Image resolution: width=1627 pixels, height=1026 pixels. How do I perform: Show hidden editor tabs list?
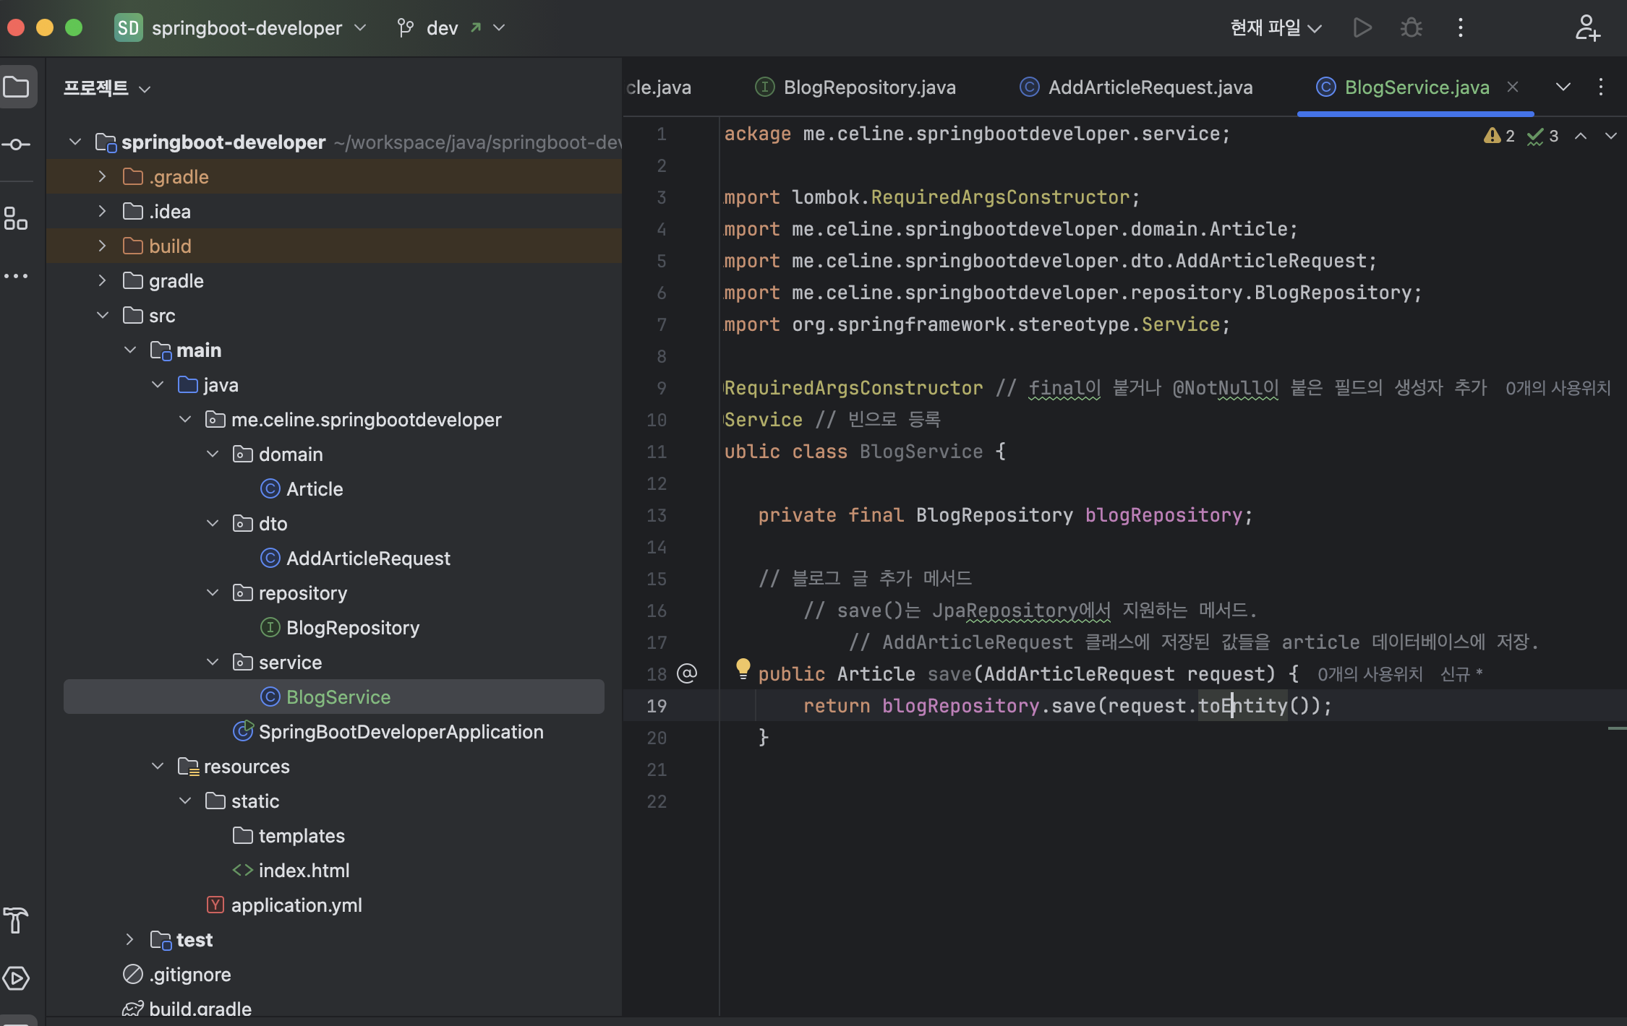coord(1563,87)
